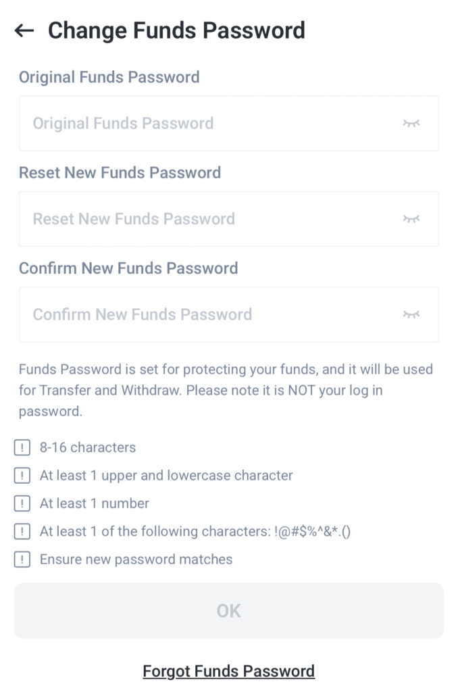Open the Forgot Funds Password link
The image size is (458, 692).
point(228,671)
